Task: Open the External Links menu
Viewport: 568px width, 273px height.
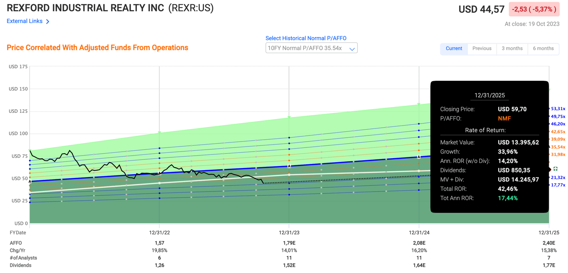Action: (24, 21)
